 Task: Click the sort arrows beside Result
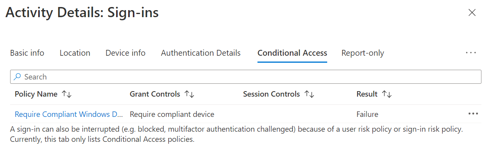click(x=387, y=94)
